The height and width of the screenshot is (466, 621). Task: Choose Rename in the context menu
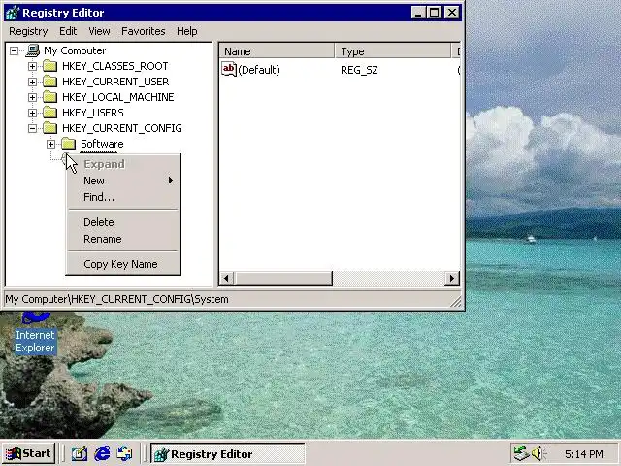(124, 240)
